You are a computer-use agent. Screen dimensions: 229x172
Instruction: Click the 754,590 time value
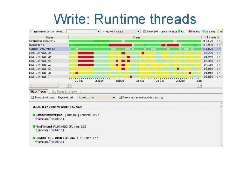click(x=207, y=41)
